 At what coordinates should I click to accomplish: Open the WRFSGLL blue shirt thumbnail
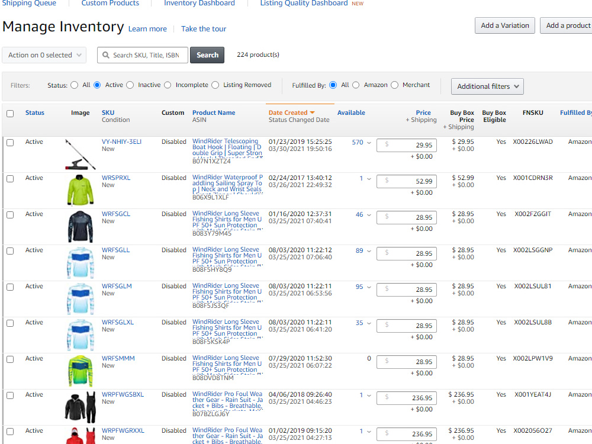(x=80, y=263)
